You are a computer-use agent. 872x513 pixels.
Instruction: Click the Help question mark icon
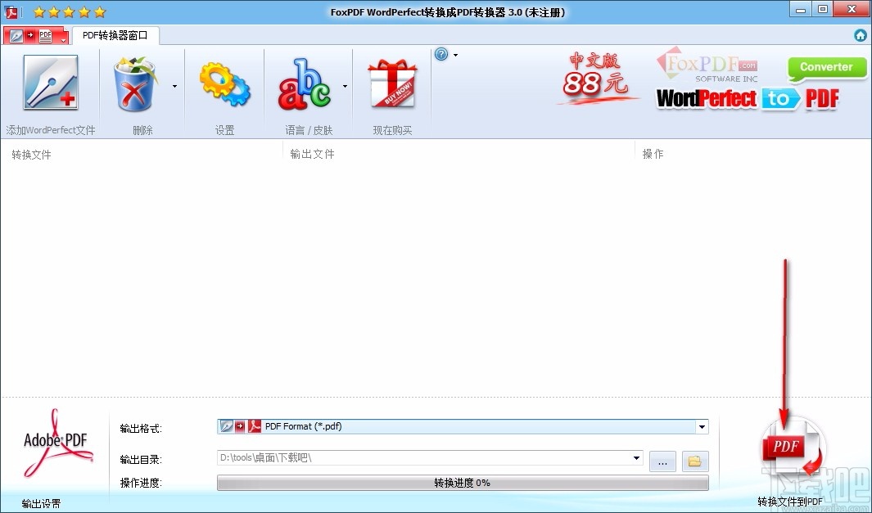[441, 54]
